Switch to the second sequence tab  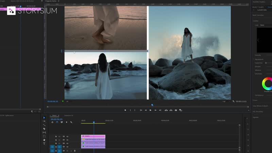point(69,116)
